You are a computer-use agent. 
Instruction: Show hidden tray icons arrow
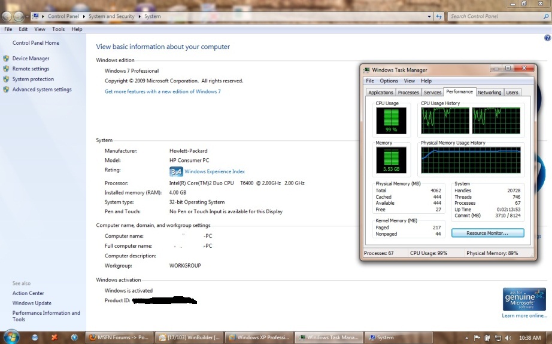[x=467, y=338]
